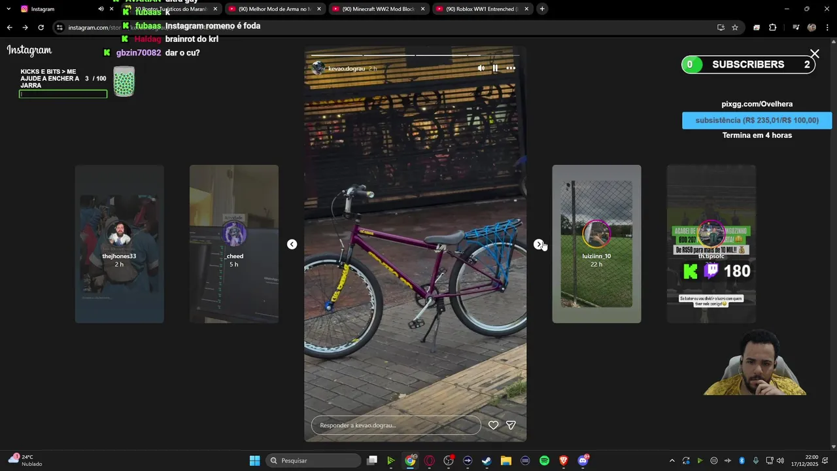Close the Roblox WW1 Entrenched tab

(x=527, y=9)
